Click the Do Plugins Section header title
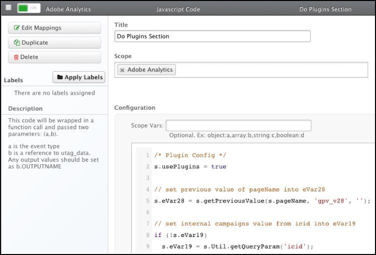The width and height of the screenshot is (376, 255). (325, 9)
